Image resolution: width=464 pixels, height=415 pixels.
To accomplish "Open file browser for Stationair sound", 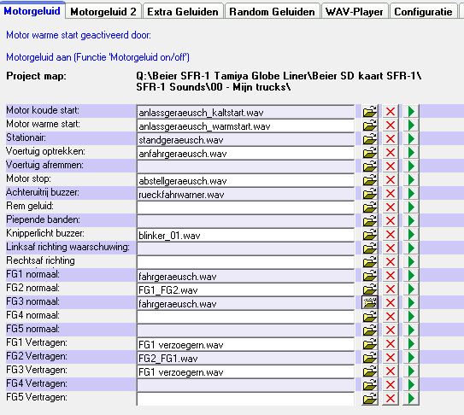I will pos(370,138).
